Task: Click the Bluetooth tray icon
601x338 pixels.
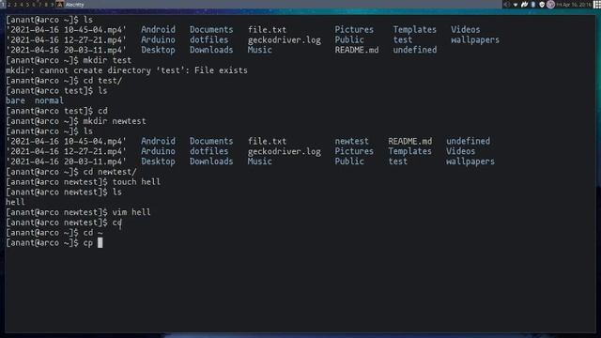Action: click(533, 5)
